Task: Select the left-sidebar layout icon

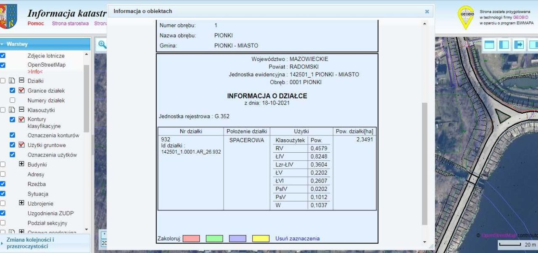Action: [504, 44]
